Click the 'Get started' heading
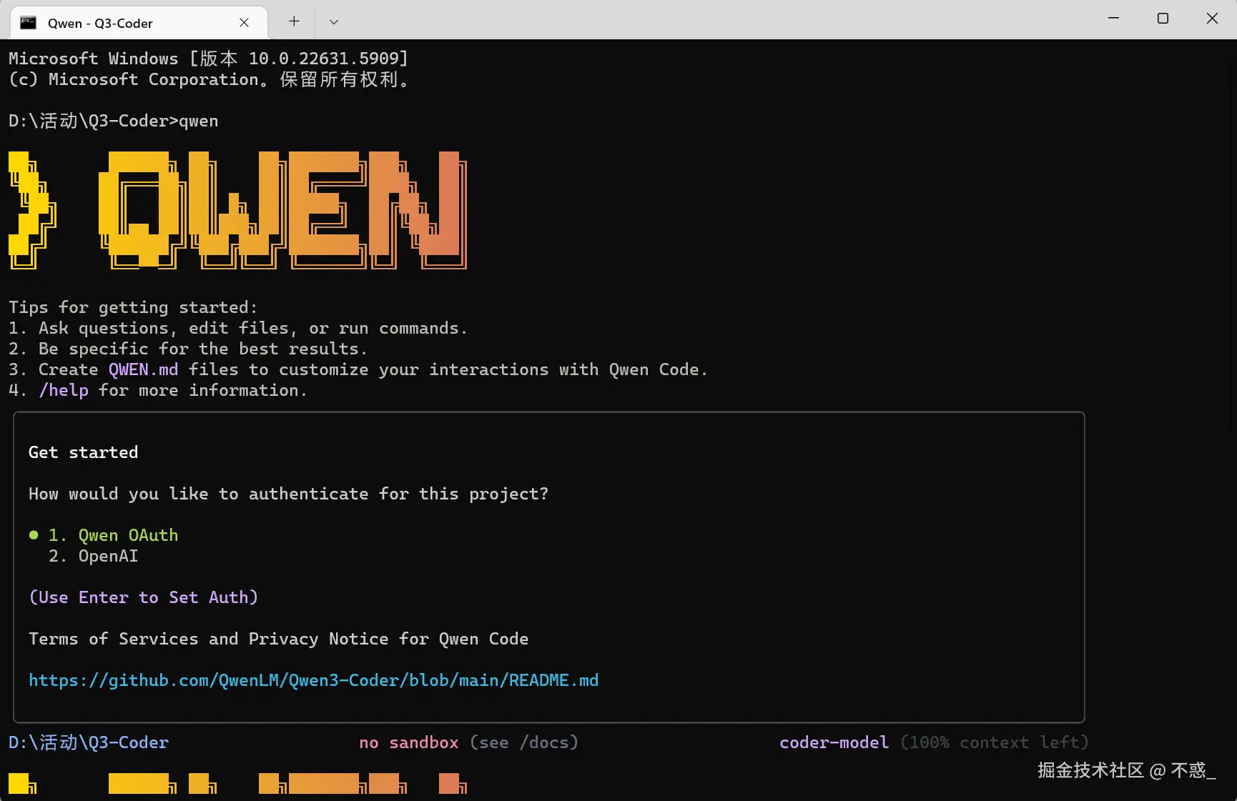The width and height of the screenshot is (1237, 801). [84, 452]
